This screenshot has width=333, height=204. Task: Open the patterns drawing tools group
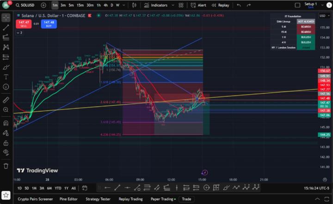pyautogui.click(x=6, y=47)
